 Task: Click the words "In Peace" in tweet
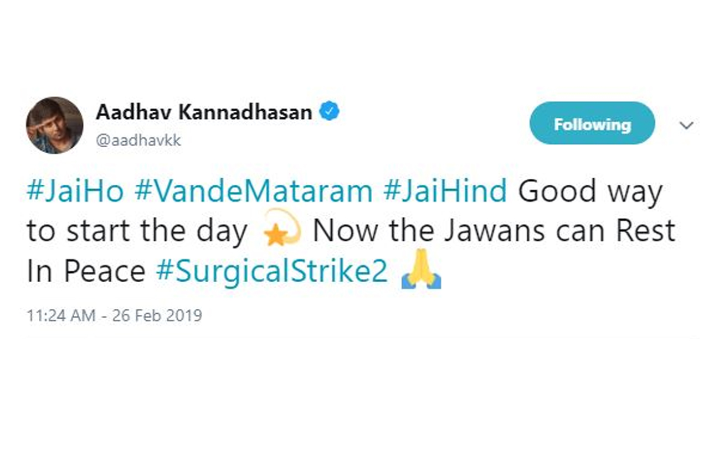click(86, 272)
